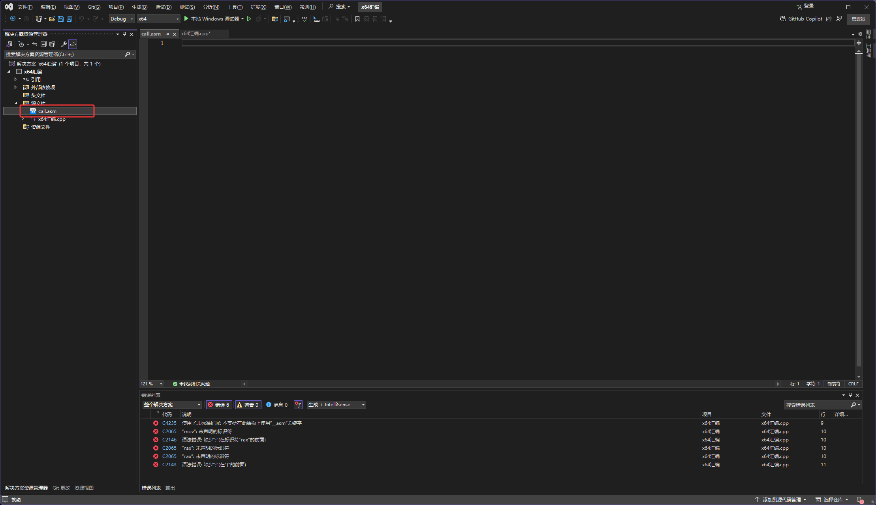Image resolution: width=876 pixels, height=505 pixels.
Task: Start without debugging via hollow green arrow
Action: click(249, 19)
